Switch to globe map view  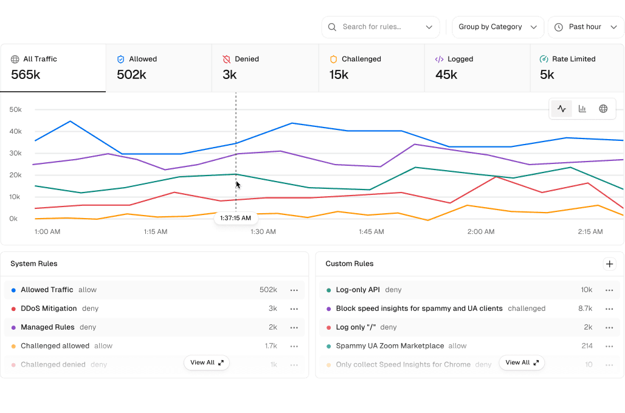[603, 109]
